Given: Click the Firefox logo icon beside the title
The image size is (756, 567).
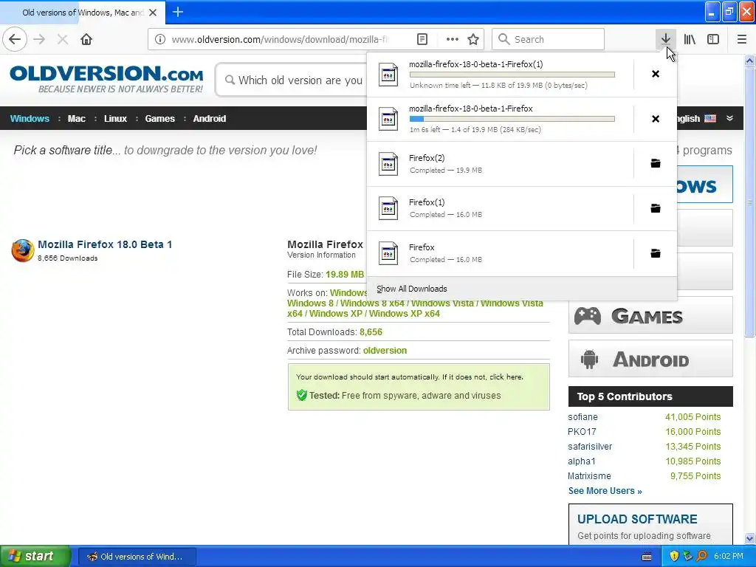Looking at the screenshot, I should point(23,250).
